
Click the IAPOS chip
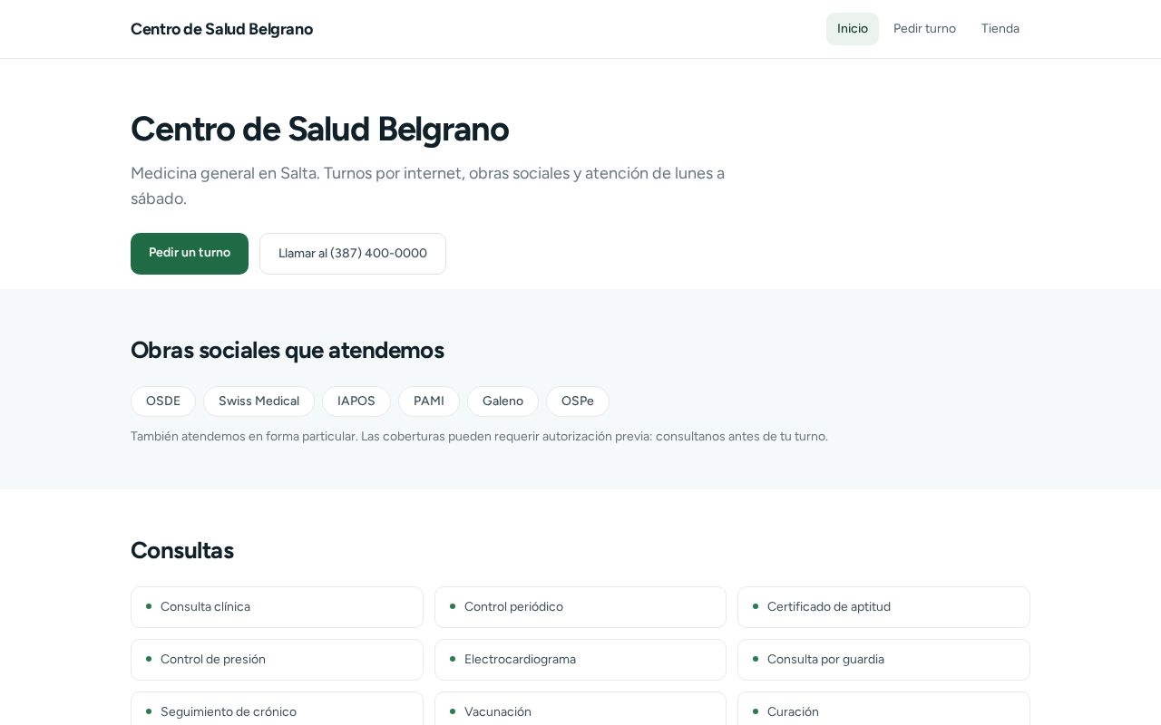356,401
